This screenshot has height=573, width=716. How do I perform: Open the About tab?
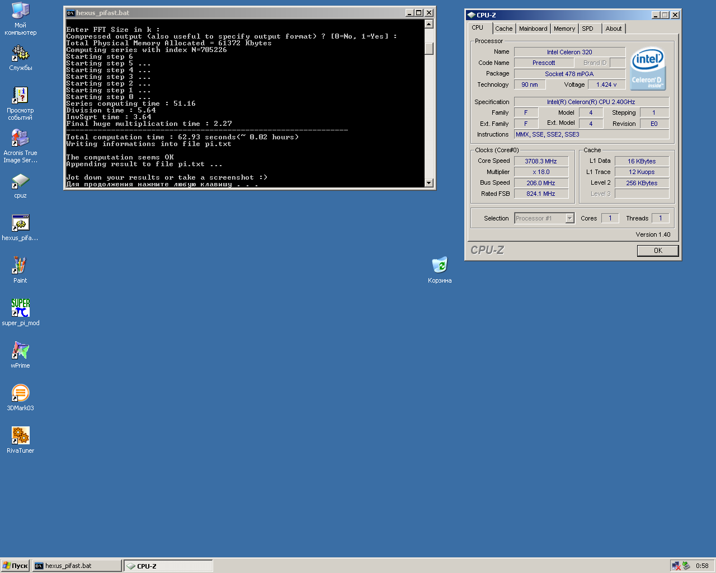click(x=614, y=29)
